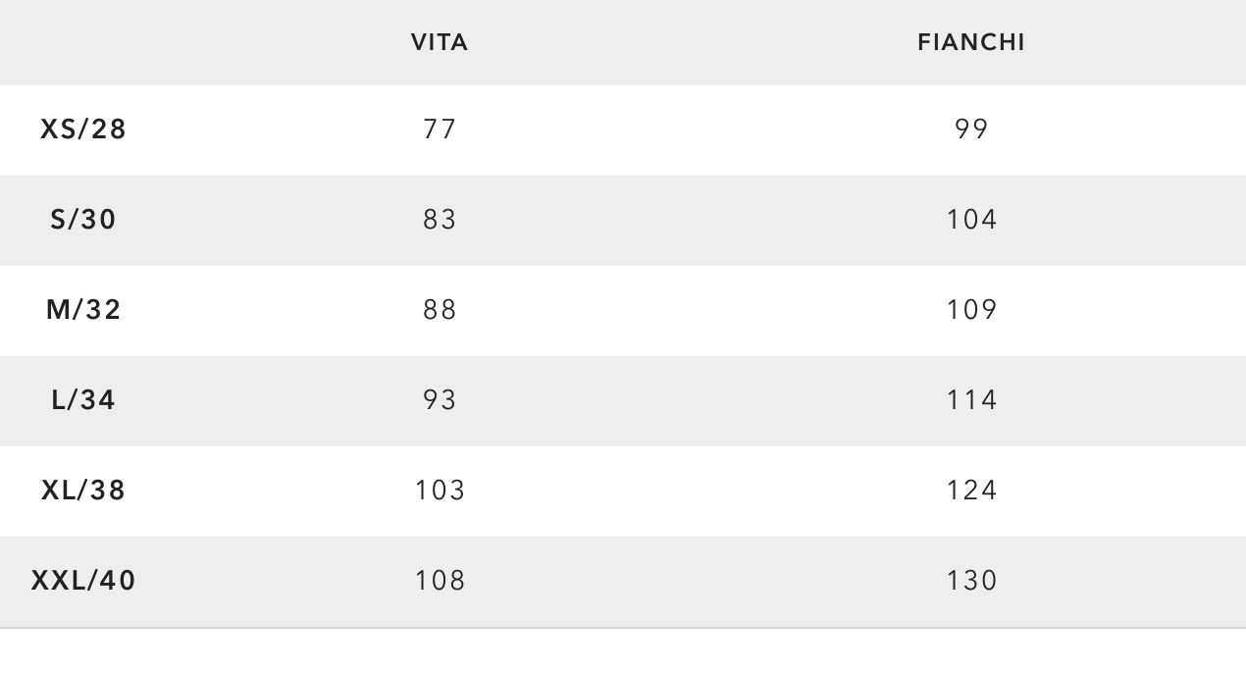Click the waist value 103 cell

point(440,491)
